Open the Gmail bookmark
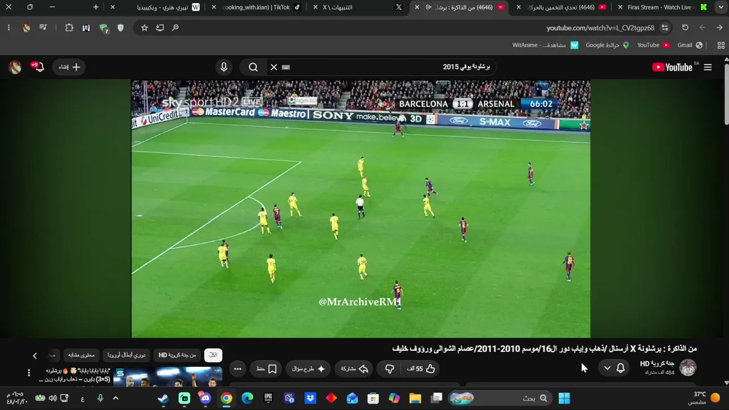Image resolution: width=729 pixels, height=410 pixels. click(689, 45)
